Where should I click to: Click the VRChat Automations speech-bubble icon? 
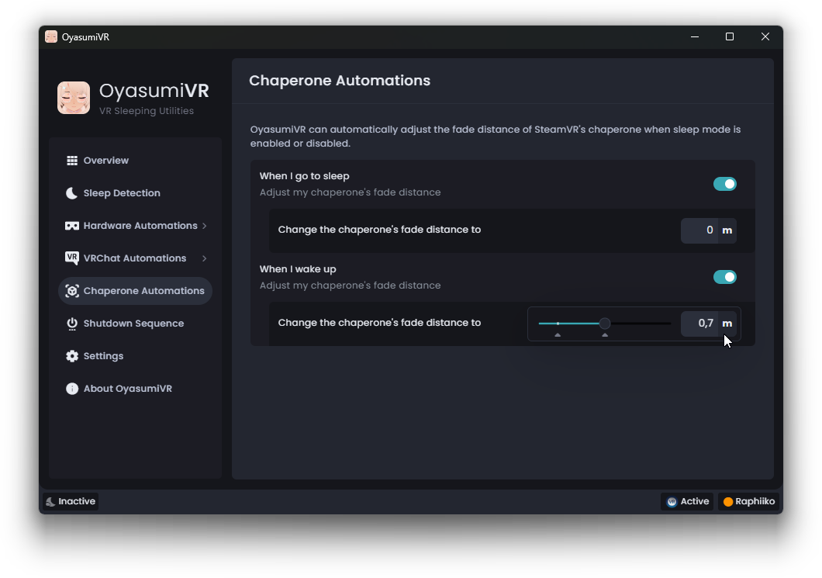72,258
